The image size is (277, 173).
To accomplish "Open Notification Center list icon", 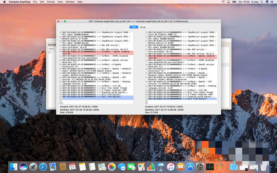I will [x=272, y=2].
